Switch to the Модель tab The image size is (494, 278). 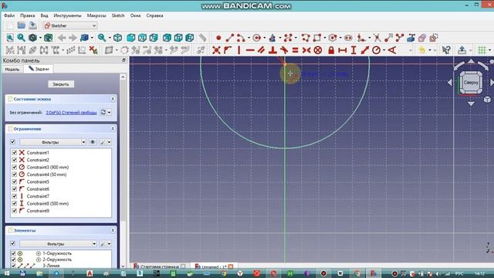point(12,69)
